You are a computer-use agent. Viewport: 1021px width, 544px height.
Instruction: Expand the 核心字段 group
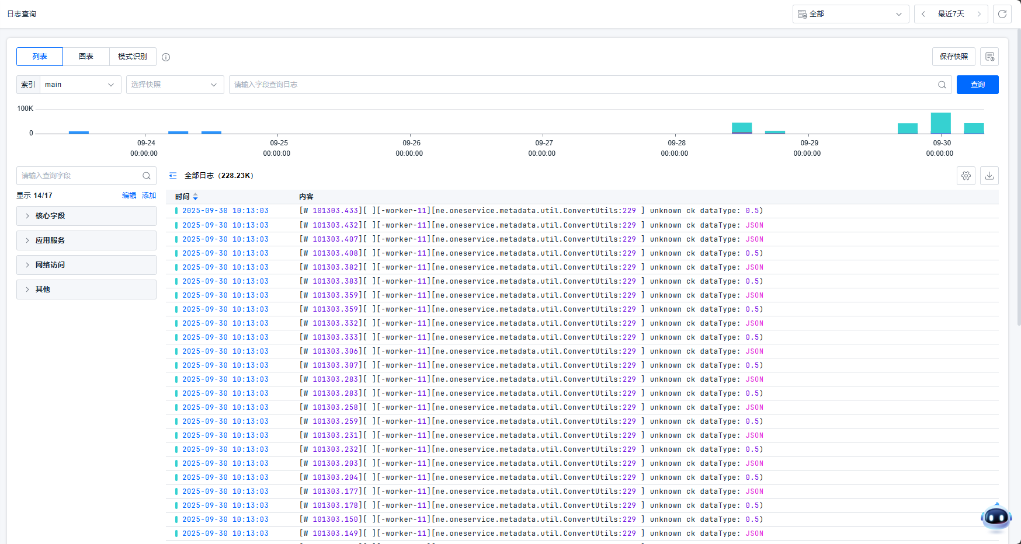tap(86, 216)
